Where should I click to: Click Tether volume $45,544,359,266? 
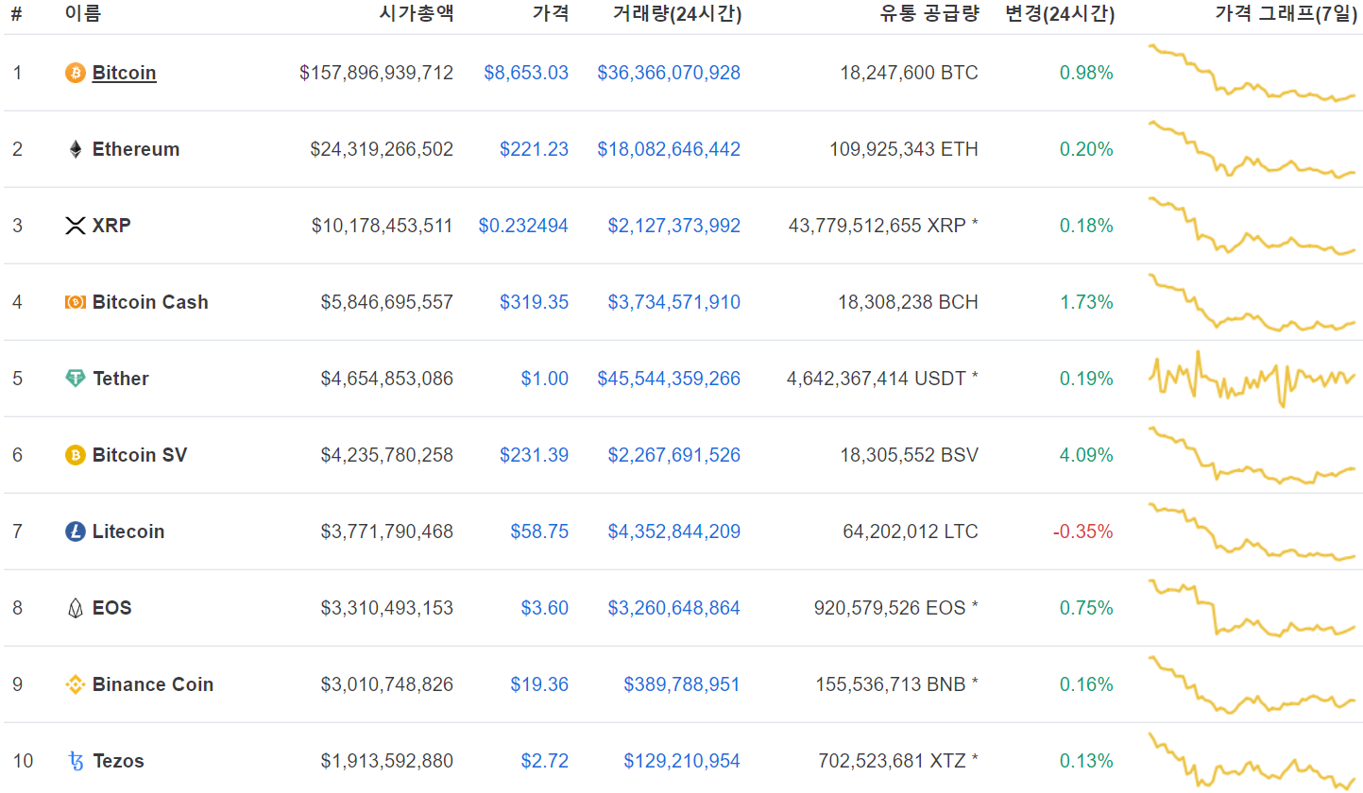click(x=669, y=379)
